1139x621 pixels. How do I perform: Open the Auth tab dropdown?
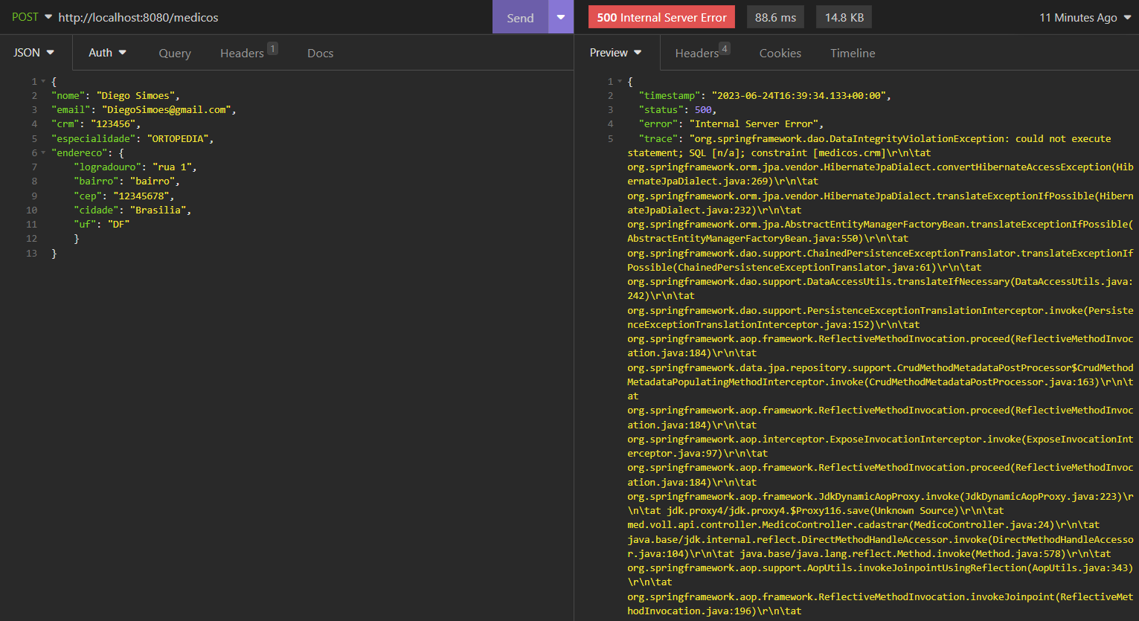[x=107, y=53]
